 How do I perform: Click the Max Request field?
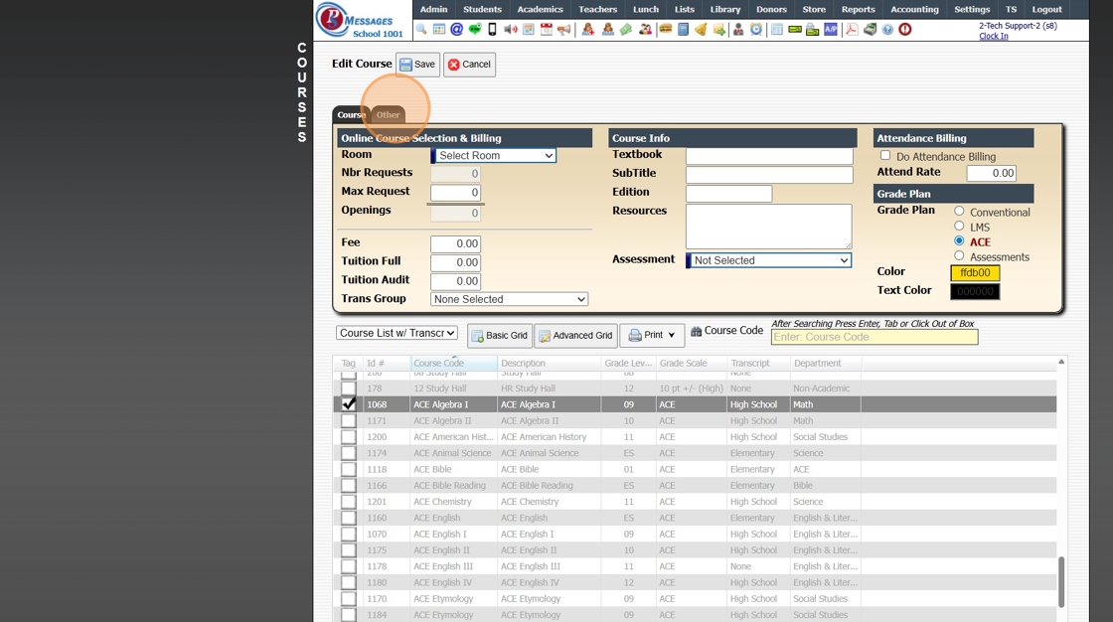click(x=455, y=192)
